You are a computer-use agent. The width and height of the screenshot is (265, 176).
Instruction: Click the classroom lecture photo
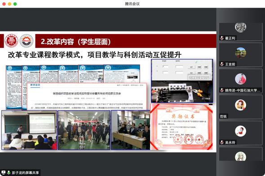[x=29, y=130]
